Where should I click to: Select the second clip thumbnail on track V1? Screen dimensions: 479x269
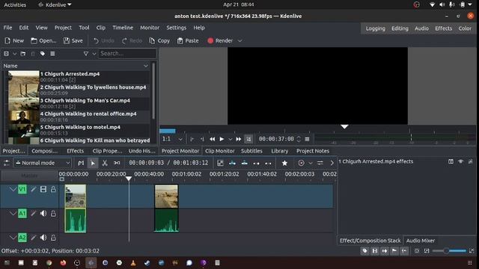point(166,196)
